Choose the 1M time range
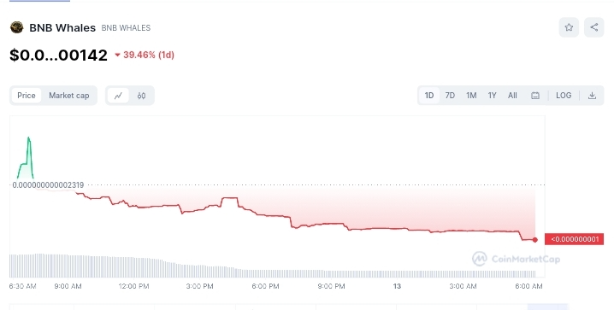614x310 pixels. [x=471, y=96]
